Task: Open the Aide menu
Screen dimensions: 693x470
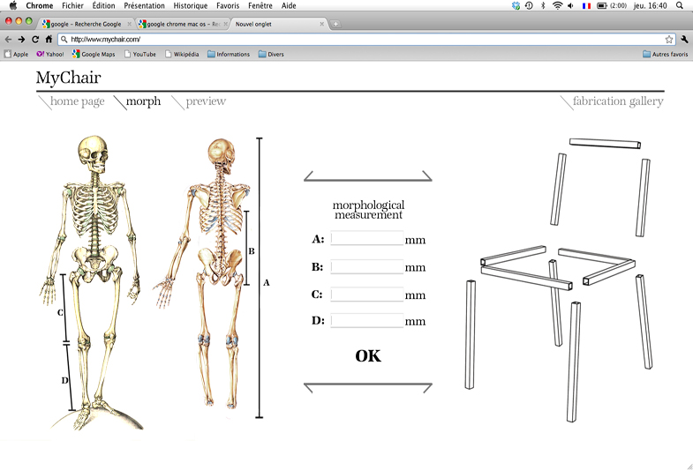Action: click(289, 6)
